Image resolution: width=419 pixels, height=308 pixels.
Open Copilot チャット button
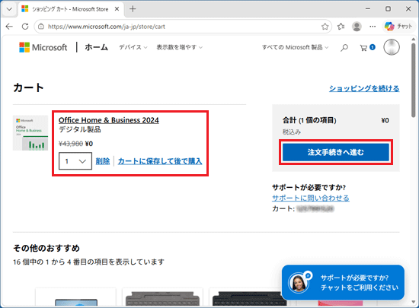(x=398, y=26)
